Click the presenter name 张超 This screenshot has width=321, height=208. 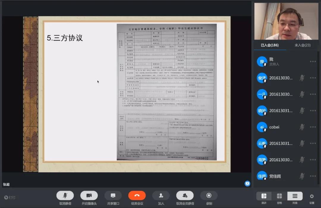click(x=6, y=184)
